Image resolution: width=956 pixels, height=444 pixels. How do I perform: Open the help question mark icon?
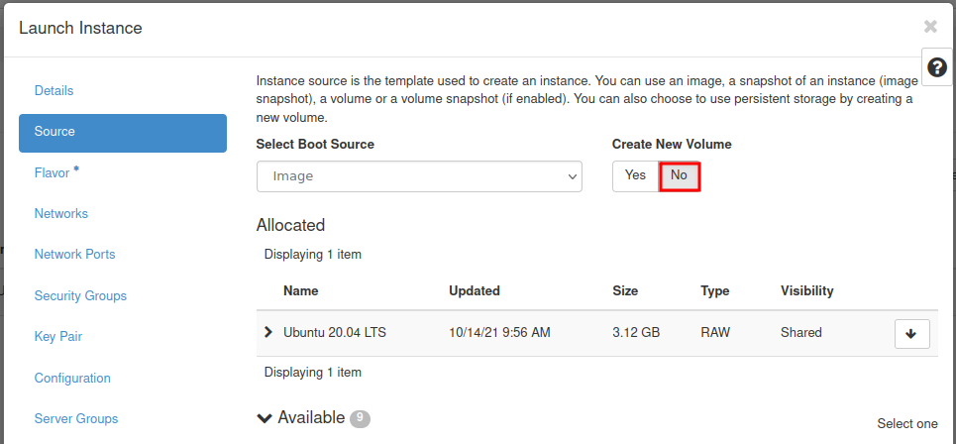click(x=936, y=67)
